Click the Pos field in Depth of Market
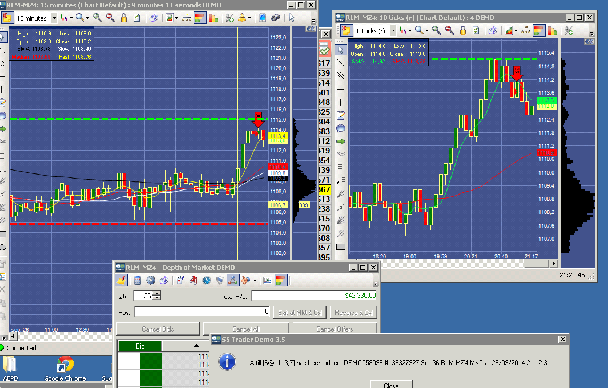 (203, 312)
